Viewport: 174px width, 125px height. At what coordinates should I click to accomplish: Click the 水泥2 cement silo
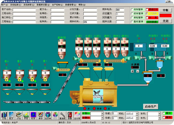[x=88, y=47]
